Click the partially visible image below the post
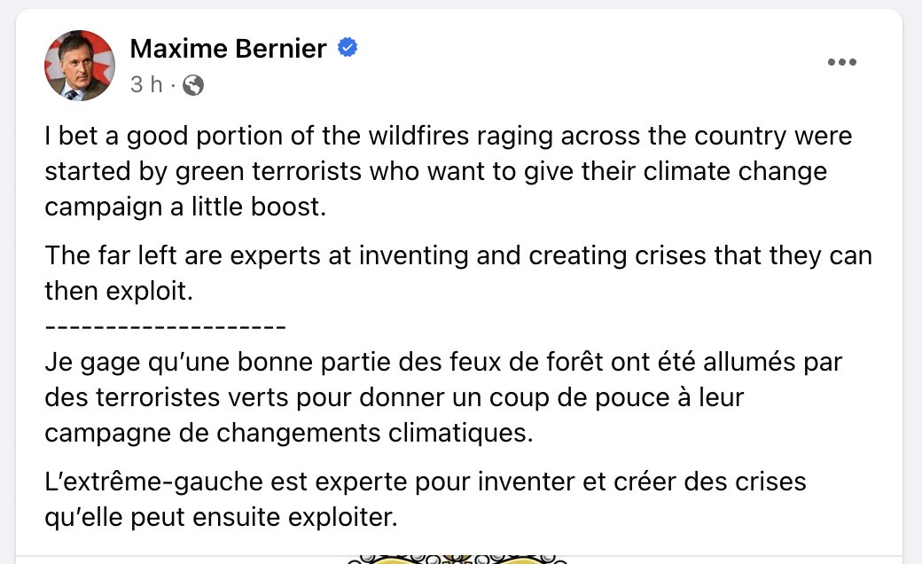The width and height of the screenshot is (922, 564). (x=457, y=559)
